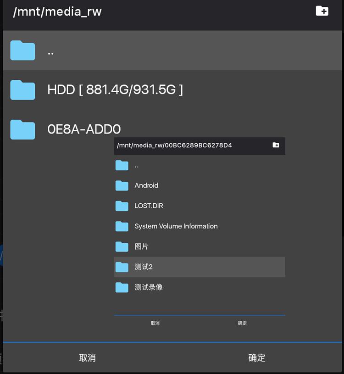Click folder icon next to 0E8A-ADD0
This screenshot has height=374, width=344.
click(22, 129)
